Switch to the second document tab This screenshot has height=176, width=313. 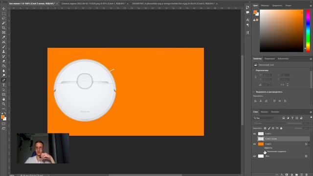[x=93, y=3]
